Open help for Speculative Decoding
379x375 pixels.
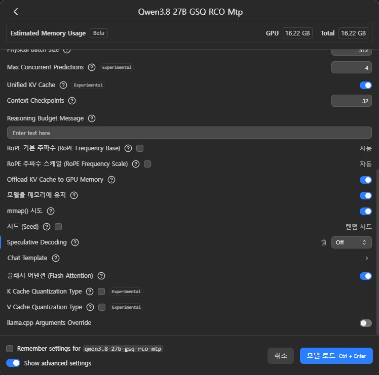[x=75, y=242]
